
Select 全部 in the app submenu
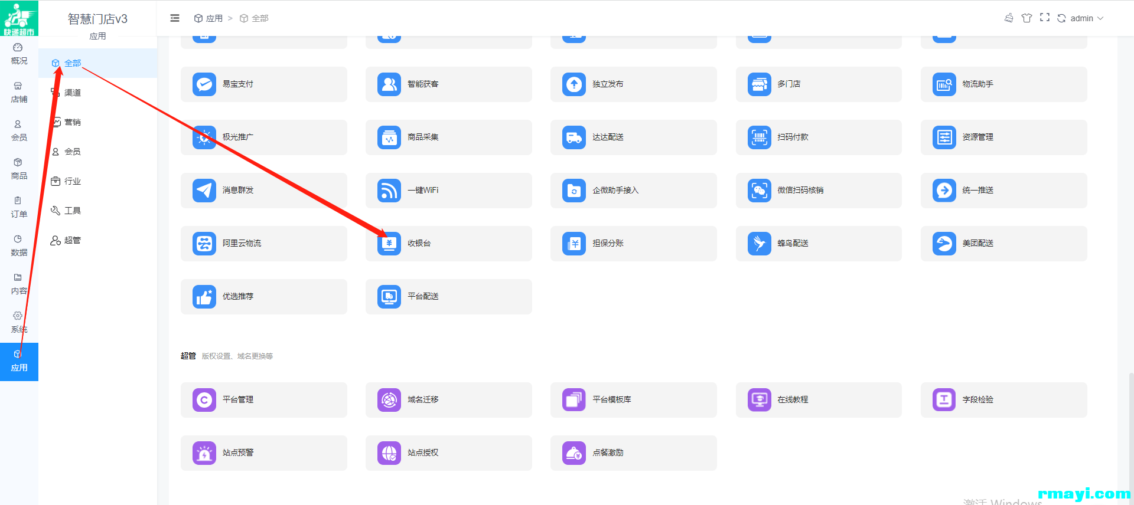(x=98, y=63)
